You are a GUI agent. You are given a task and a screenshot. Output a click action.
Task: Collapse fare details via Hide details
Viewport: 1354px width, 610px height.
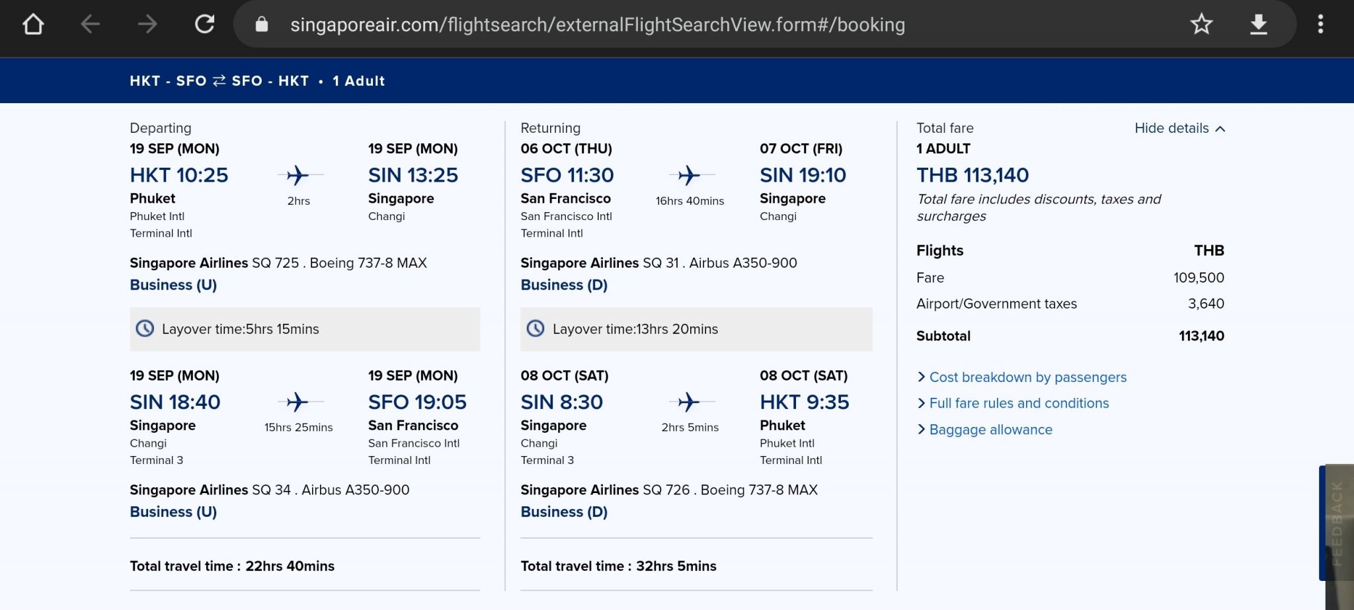pyautogui.click(x=1179, y=128)
